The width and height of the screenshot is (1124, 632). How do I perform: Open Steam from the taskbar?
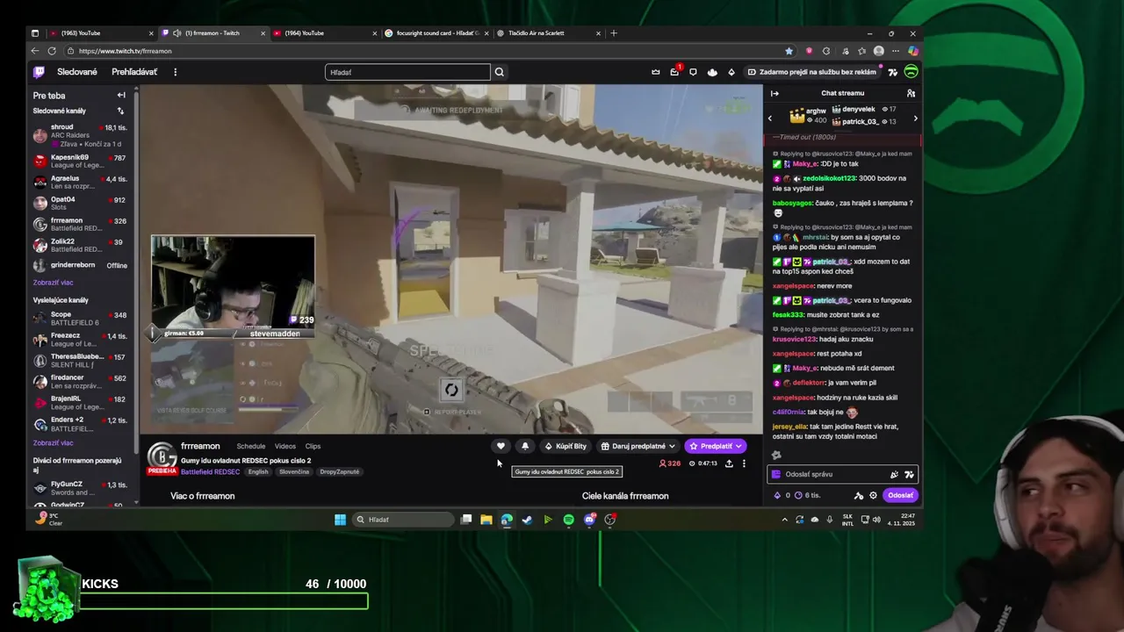click(527, 520)
